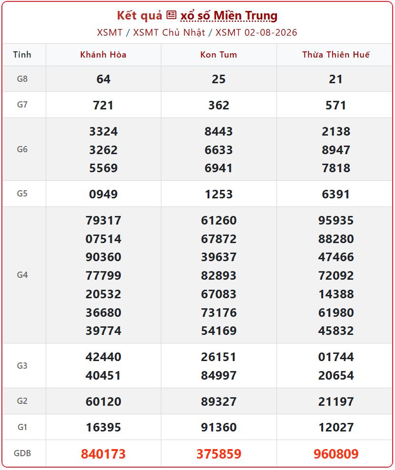Image resolution: width=395 pixels, height=470 pixels.
Task: Open the XSMT 02-08-2026 breadcrumb link
Action: tap(257, 32)
